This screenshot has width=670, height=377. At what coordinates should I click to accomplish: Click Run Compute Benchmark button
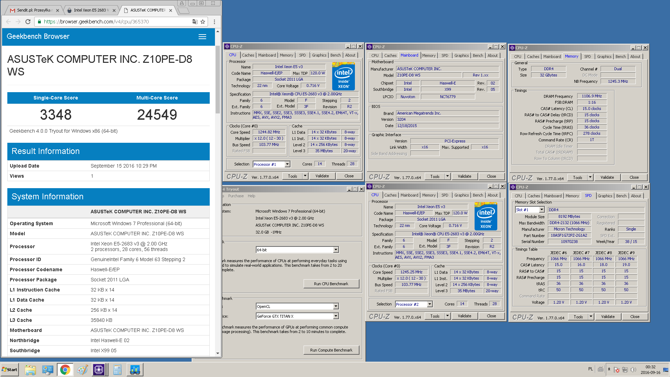[331, 350]
